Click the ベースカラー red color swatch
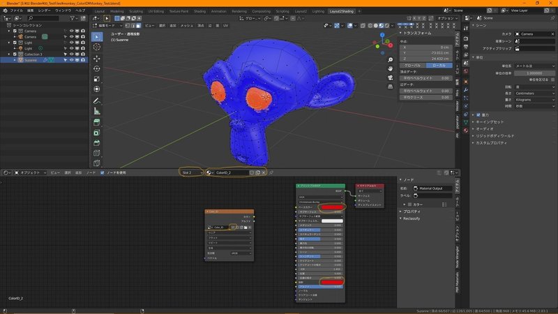This screenshot has width=558, height=314. click(x=332, y=207)
